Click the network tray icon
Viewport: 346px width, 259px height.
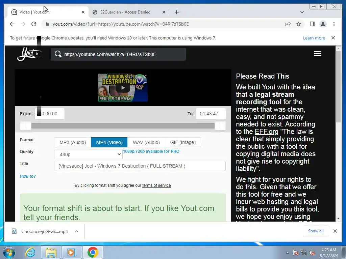(x=304, y=253)
